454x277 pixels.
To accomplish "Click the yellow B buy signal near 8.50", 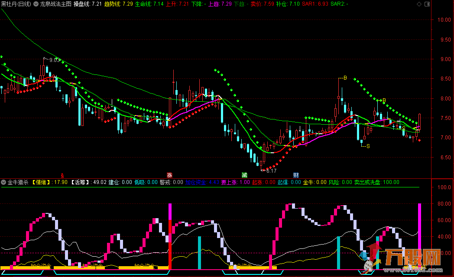I will tap(345, 78).
